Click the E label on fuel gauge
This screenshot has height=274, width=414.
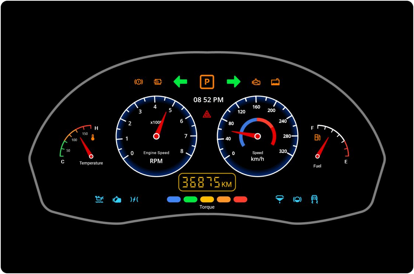click(346, 162)
